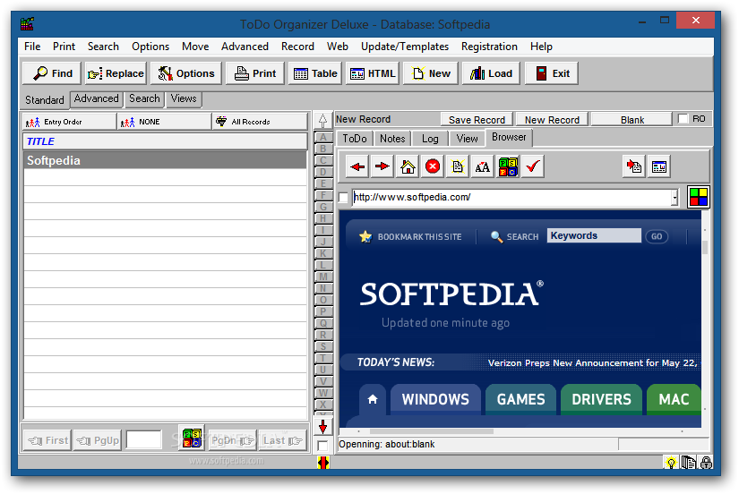Open the Entry Order sort selector
The height and width of the screenshot is (494, 739).
tap(69, 122)
